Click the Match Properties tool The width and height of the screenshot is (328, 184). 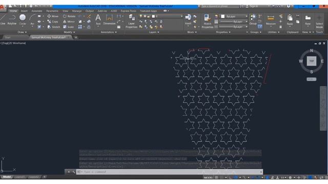coord(207,21)
